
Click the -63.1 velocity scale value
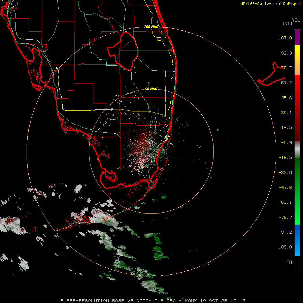tap(285, 202)
